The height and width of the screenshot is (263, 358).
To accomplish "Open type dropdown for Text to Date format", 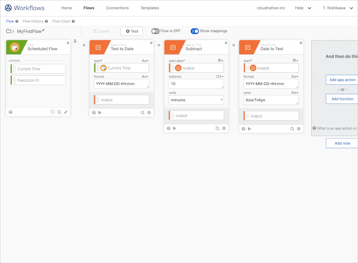I will pos(145,77).
